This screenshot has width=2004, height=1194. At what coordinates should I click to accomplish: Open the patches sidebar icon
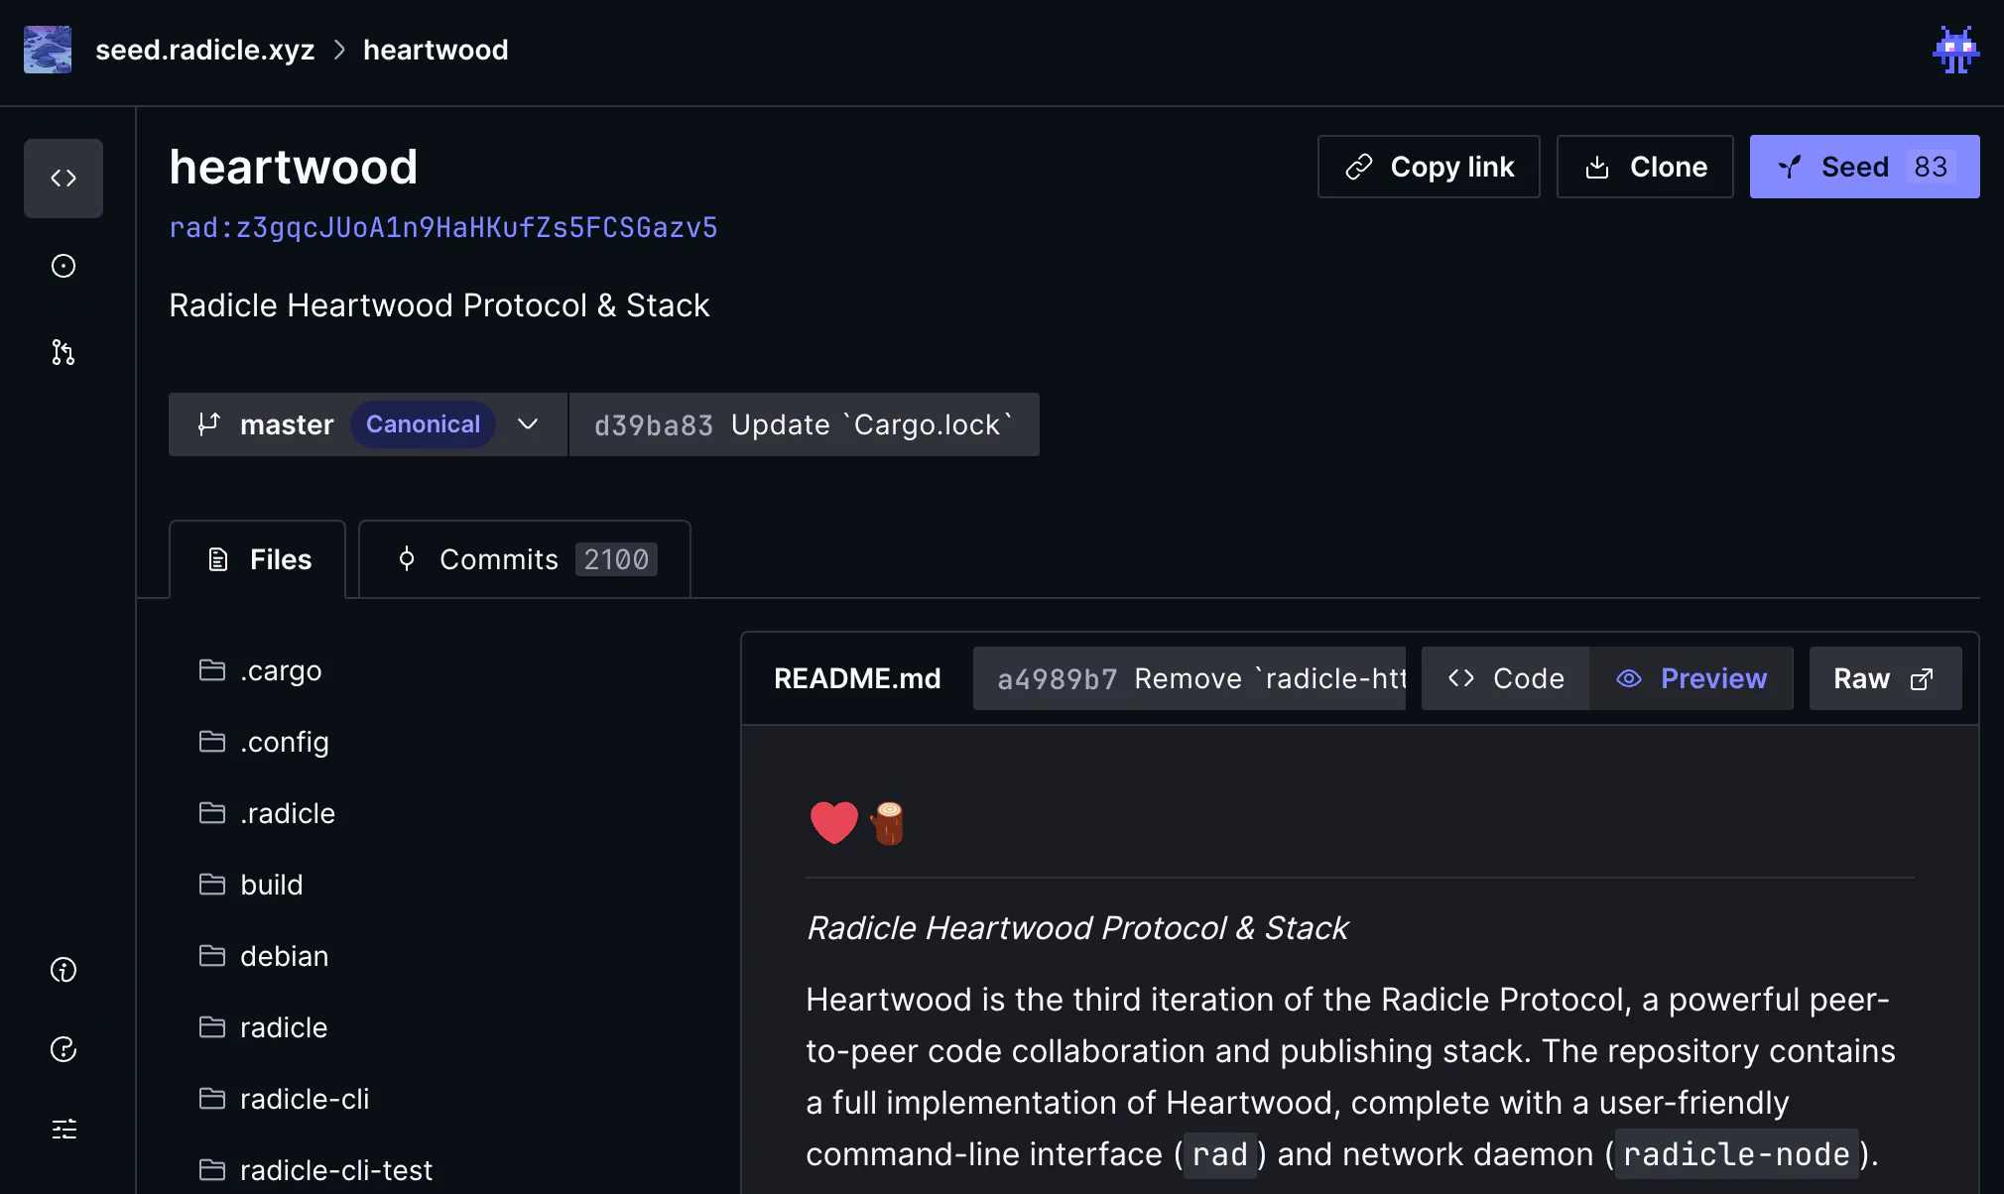point(63,352)
